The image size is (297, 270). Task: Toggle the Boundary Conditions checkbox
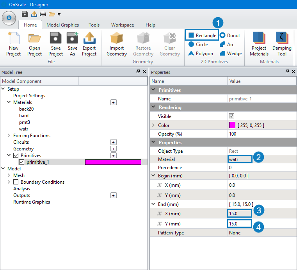pos(16,182)
